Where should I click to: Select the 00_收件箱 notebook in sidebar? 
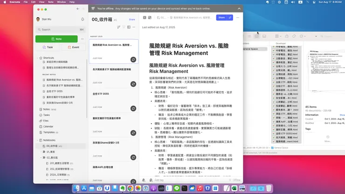click(61, 146)
